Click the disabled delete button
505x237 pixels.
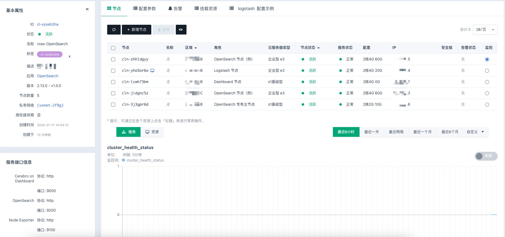[x=164, y=30]
